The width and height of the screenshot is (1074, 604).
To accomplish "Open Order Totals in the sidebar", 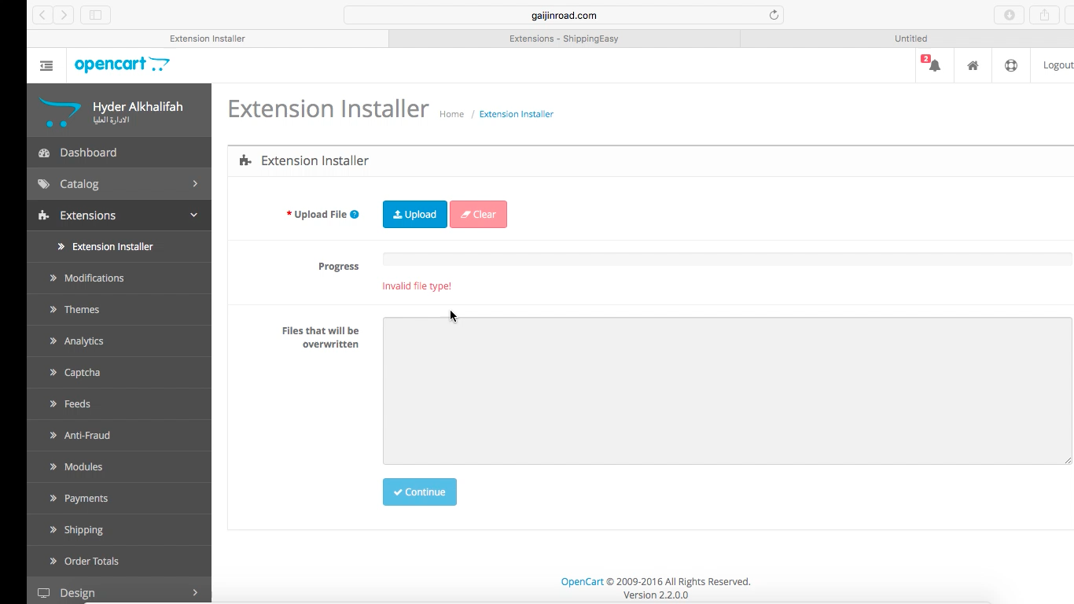I will pos(119,562).
